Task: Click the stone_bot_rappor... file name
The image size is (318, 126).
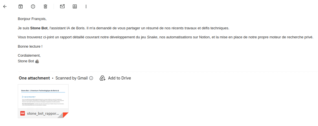Action: (x=43, y=114)
